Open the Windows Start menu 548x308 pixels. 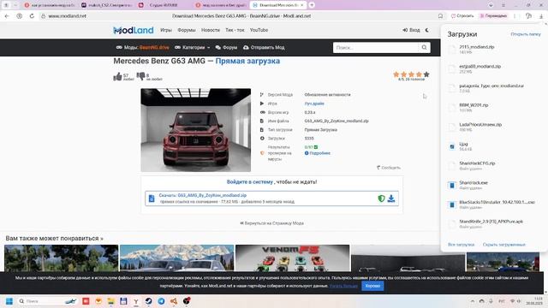(9, 301)
